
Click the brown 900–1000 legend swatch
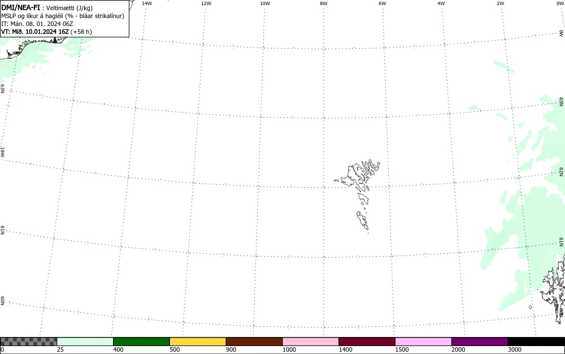pos(254,342)
